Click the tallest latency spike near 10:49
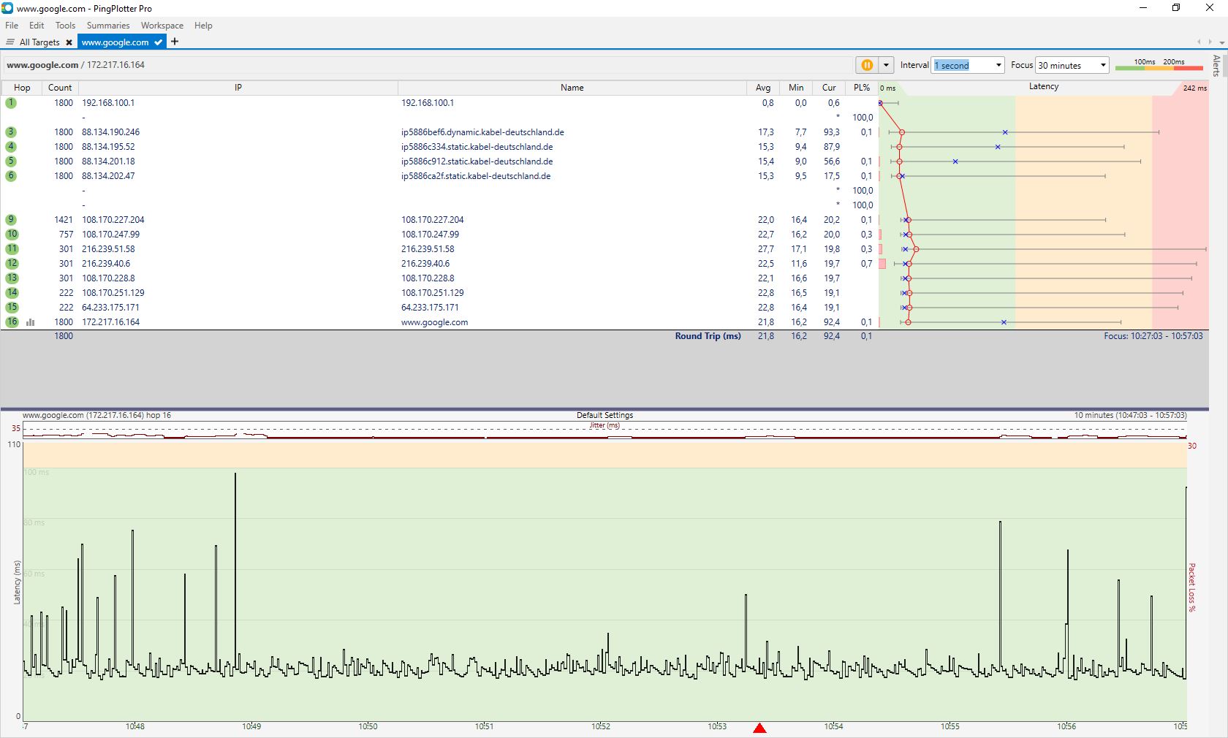1228x738 pixels. tap(235, 570)
